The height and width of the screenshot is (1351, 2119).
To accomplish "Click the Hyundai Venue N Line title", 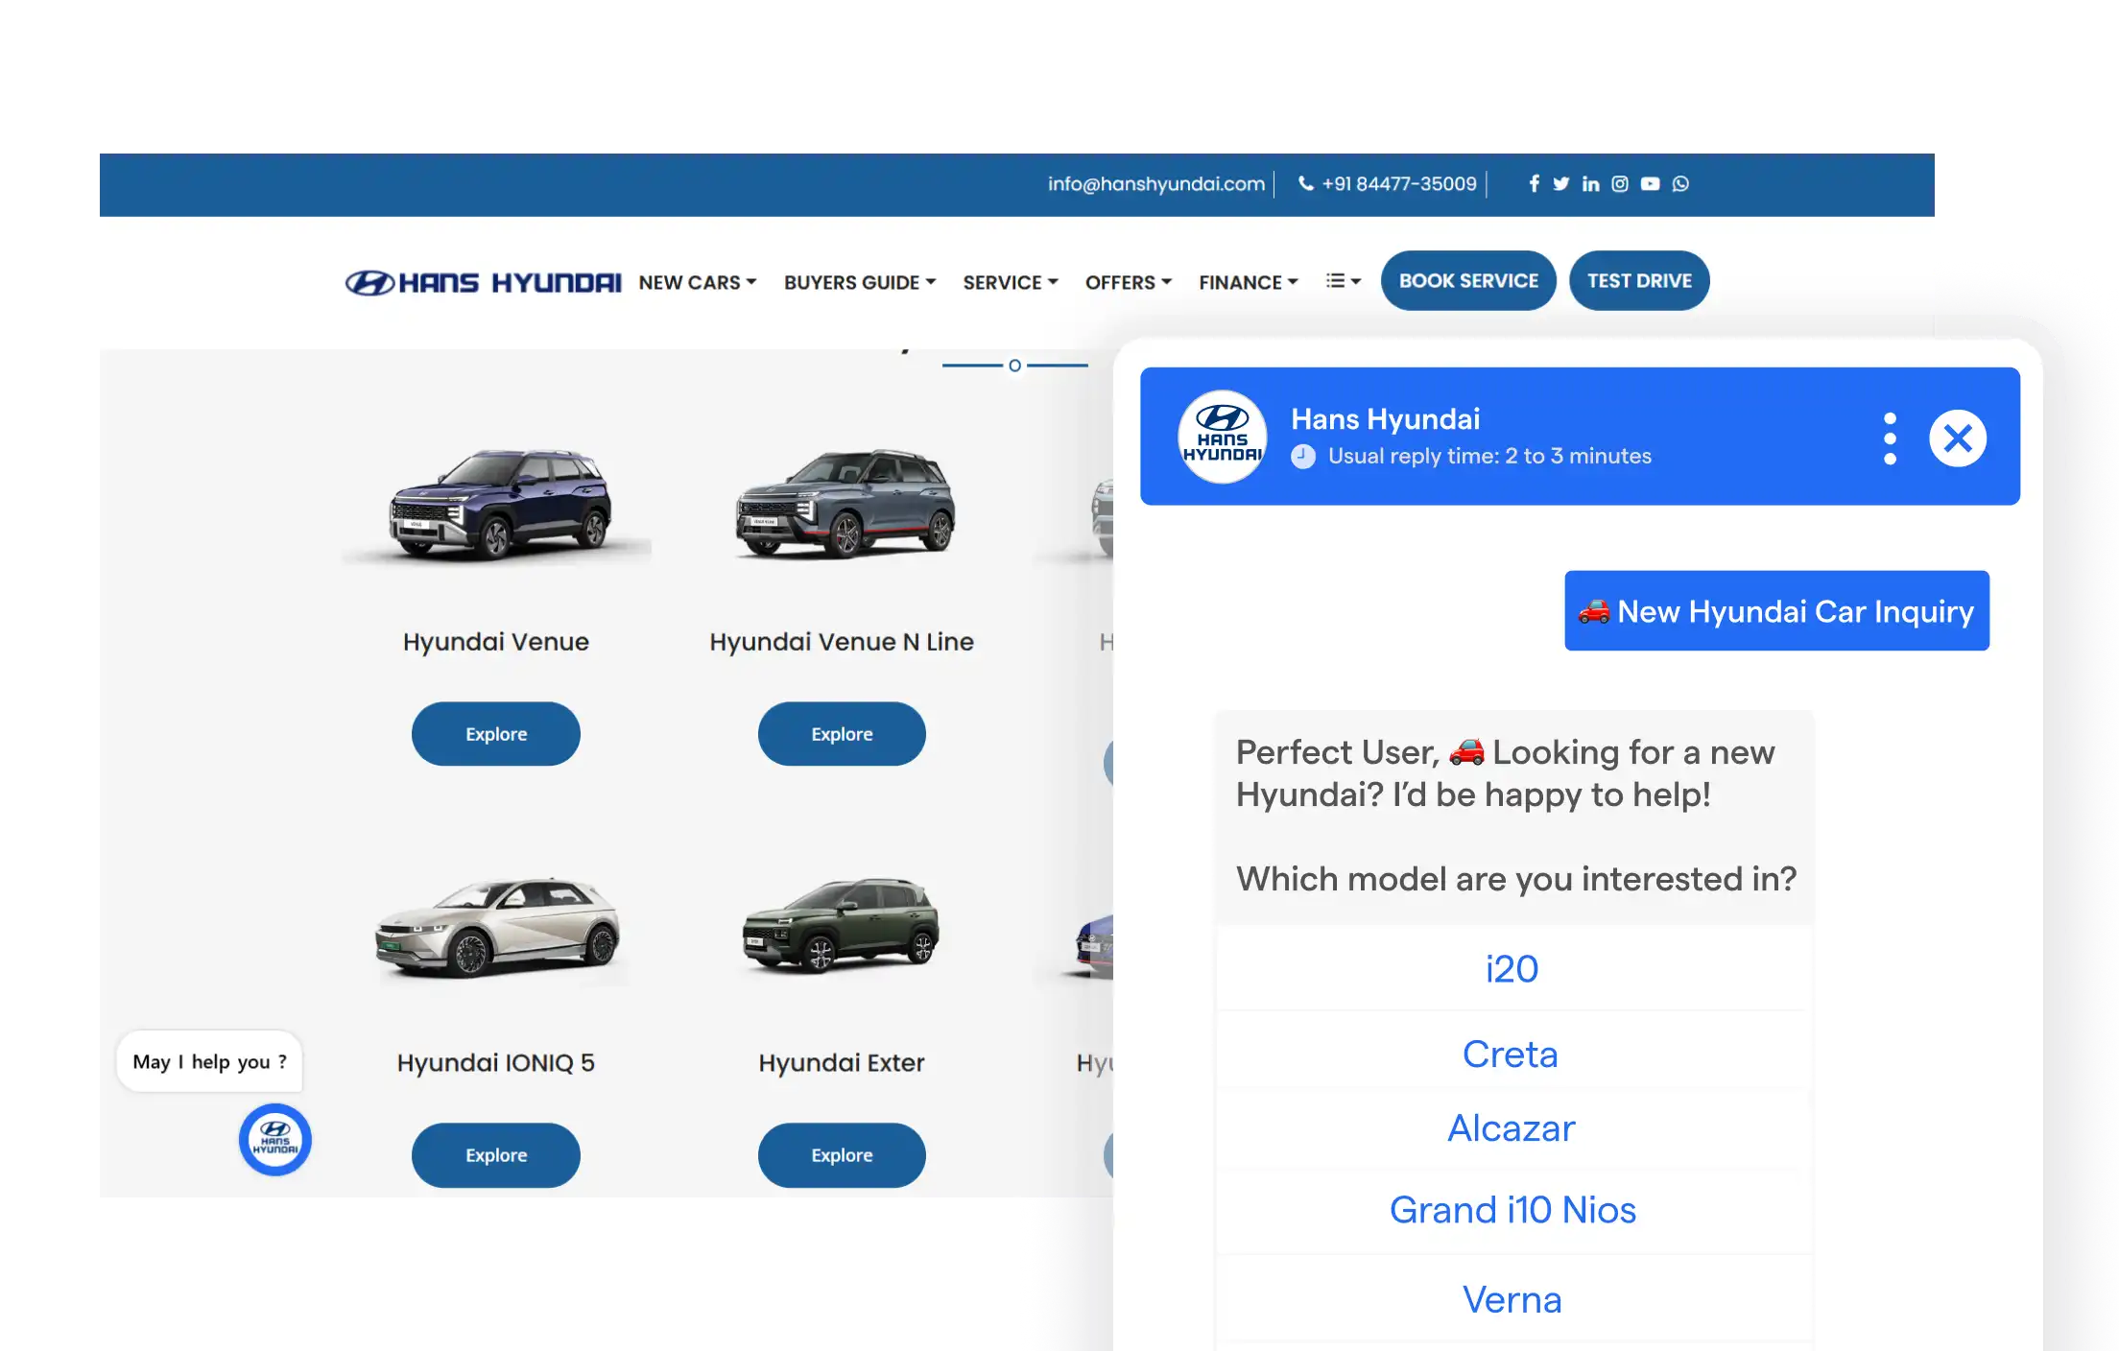I will (x=842, y=642).
